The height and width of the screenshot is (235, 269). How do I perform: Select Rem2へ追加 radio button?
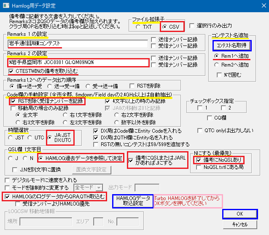[217, 65]
